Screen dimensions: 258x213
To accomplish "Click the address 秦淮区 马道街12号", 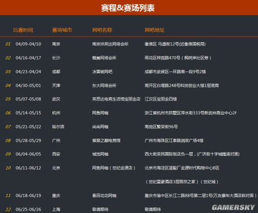I will [162, 44].
